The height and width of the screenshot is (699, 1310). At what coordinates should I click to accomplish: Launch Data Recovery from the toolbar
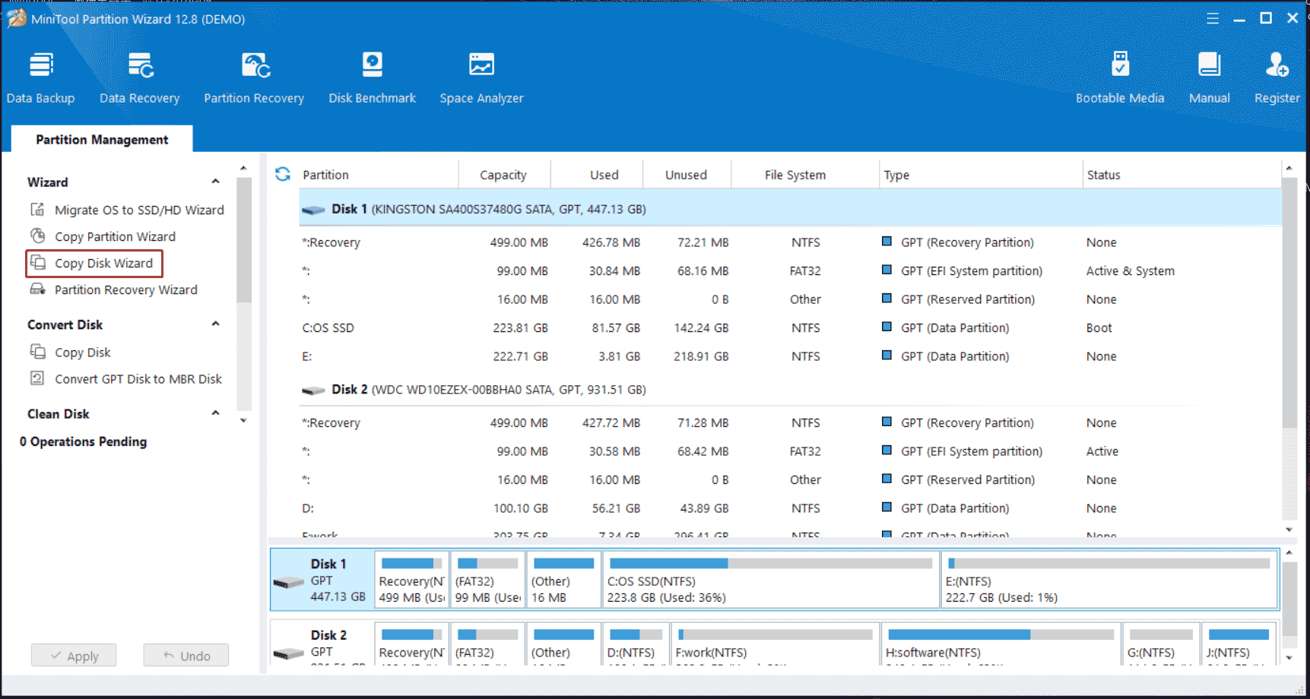point(140,78)
